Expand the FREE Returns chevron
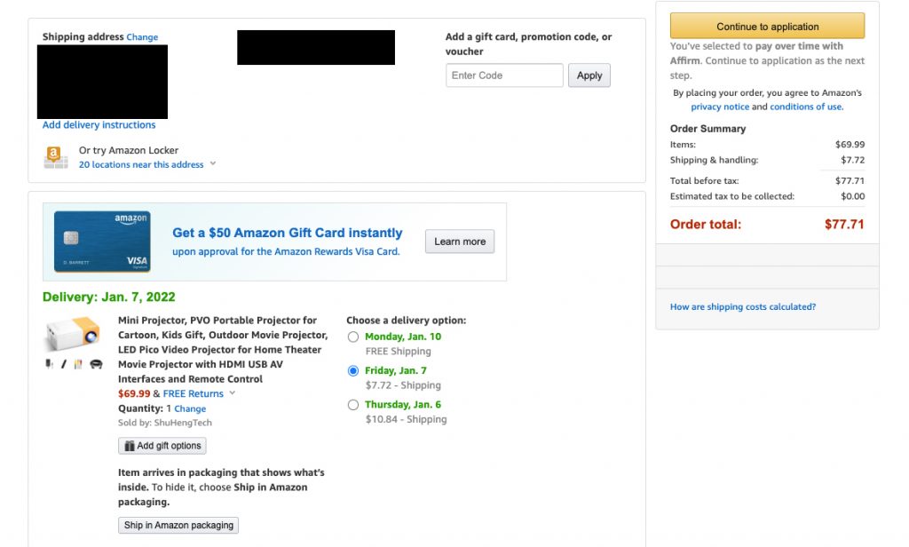 point(233,393)
